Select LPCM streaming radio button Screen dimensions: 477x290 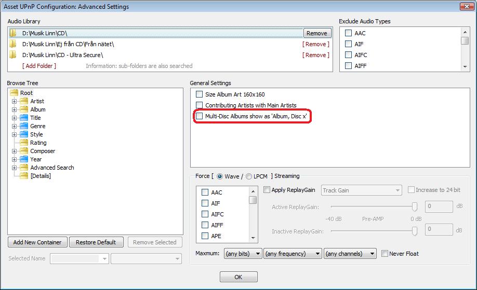coord(249,176)
